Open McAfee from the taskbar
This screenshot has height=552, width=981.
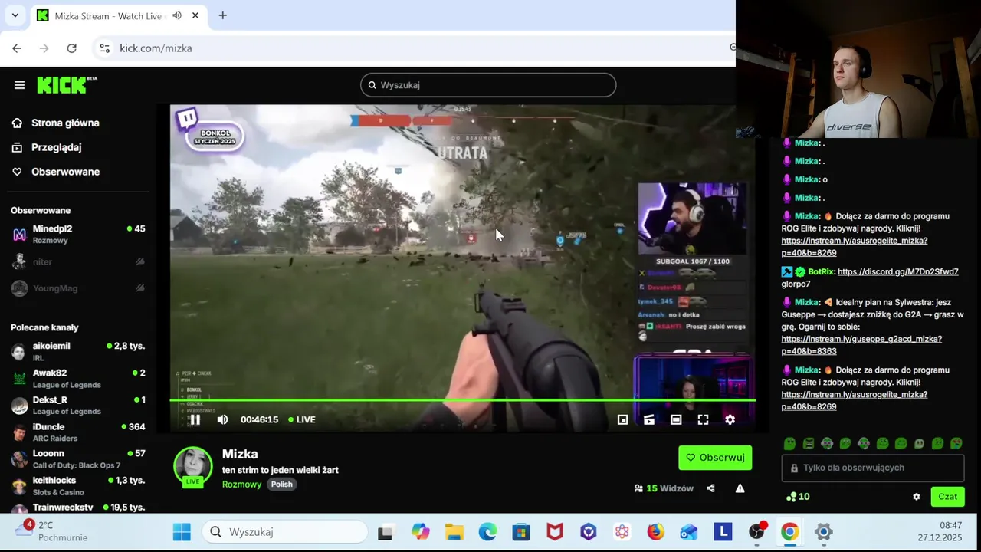(x=554, y=532)
